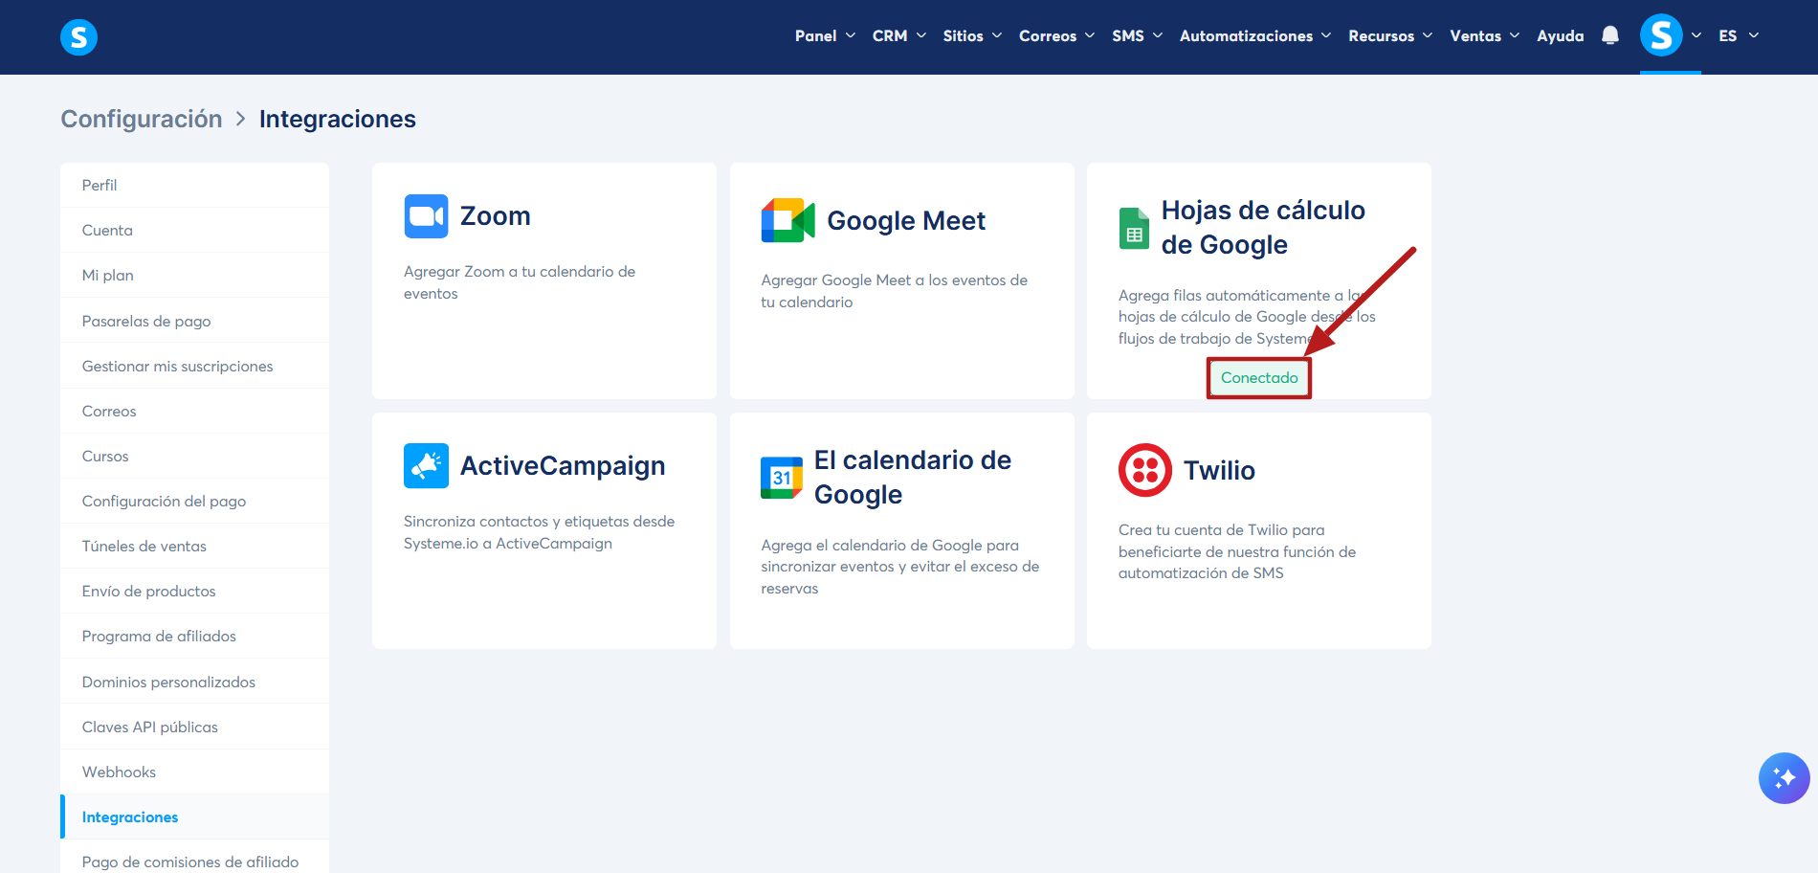Launch the AI assistant sparkle button
Image resolution: width=1818 pixels, height=873 pixels.
[1784, 778]
